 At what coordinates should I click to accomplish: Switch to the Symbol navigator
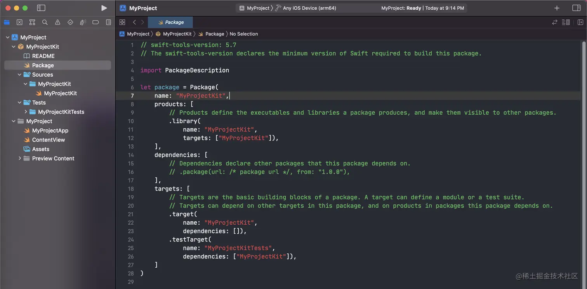point(32,22)
